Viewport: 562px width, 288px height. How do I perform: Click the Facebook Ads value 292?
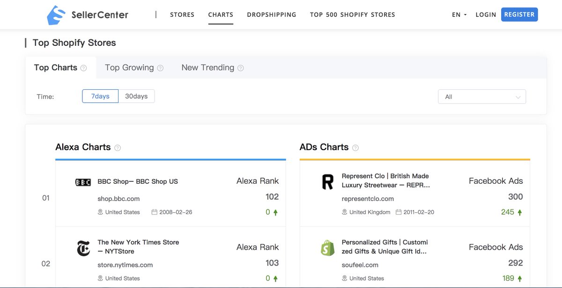[x=516, y=263]
